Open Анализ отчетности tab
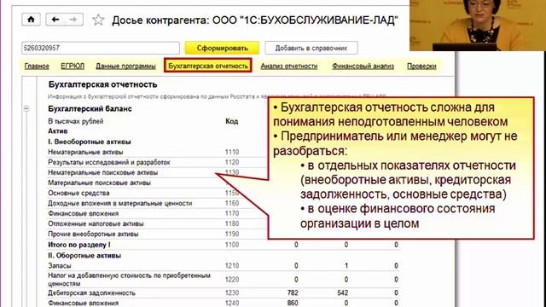The width and height of the screenshot is (546, 307). pos(289,67)
